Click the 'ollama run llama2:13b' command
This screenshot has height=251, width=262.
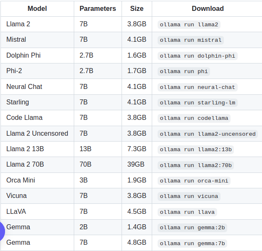195,150
